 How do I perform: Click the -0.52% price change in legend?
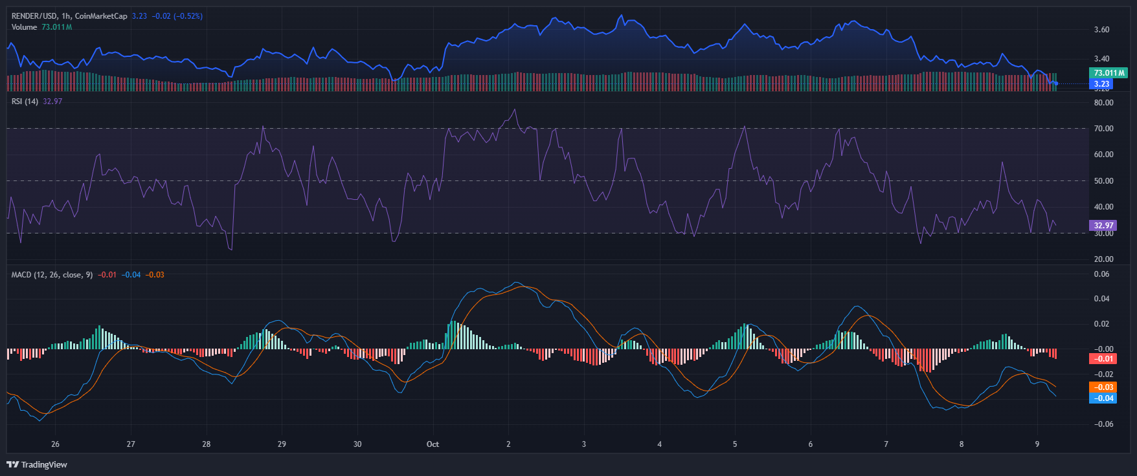point(188,16)
